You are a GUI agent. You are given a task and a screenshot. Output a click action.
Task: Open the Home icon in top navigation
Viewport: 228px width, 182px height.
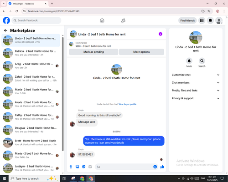(x=102, y=20)
